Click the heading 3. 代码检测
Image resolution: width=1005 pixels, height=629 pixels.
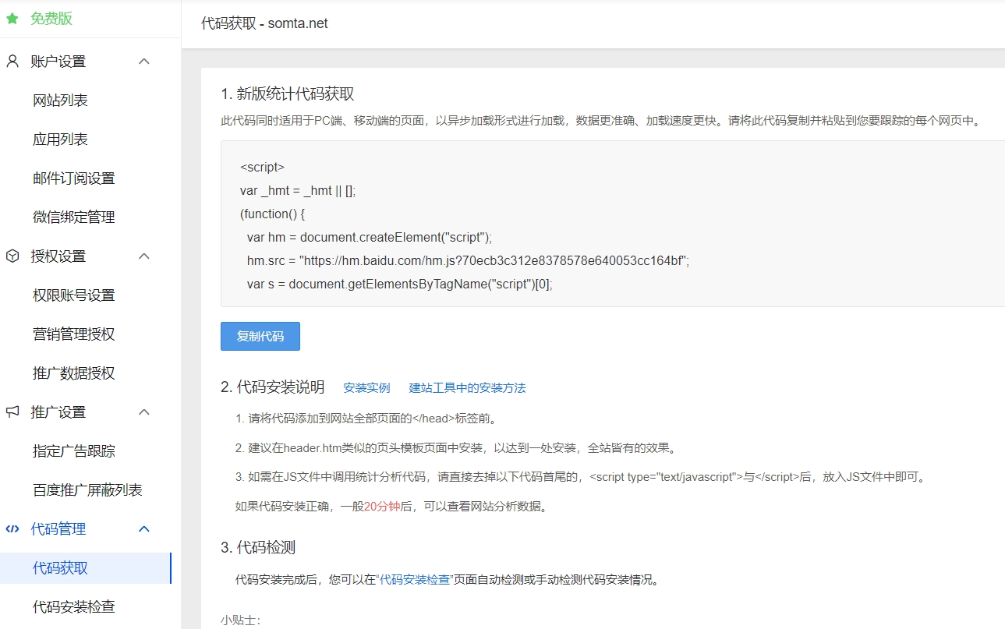[x=258, y=547]
